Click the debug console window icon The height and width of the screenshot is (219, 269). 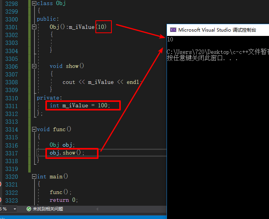point(173,30)
